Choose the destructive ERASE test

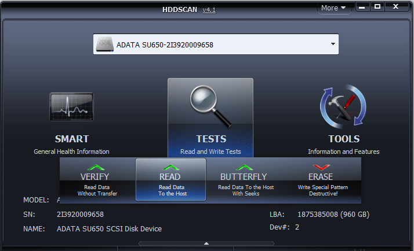click(x=323, y=180)
